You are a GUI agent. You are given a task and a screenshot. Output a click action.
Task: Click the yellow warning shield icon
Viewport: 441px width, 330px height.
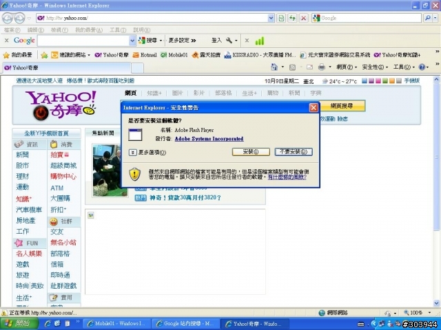pos(135,174)
